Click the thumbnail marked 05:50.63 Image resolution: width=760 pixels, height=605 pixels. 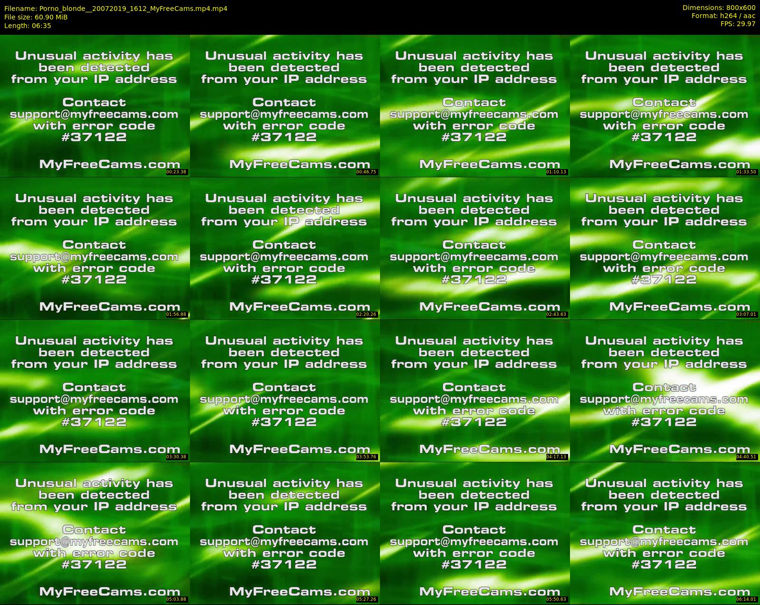(x=475, y=533)
